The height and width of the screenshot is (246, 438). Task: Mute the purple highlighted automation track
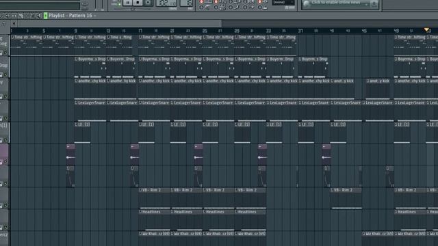coord(5,162)
